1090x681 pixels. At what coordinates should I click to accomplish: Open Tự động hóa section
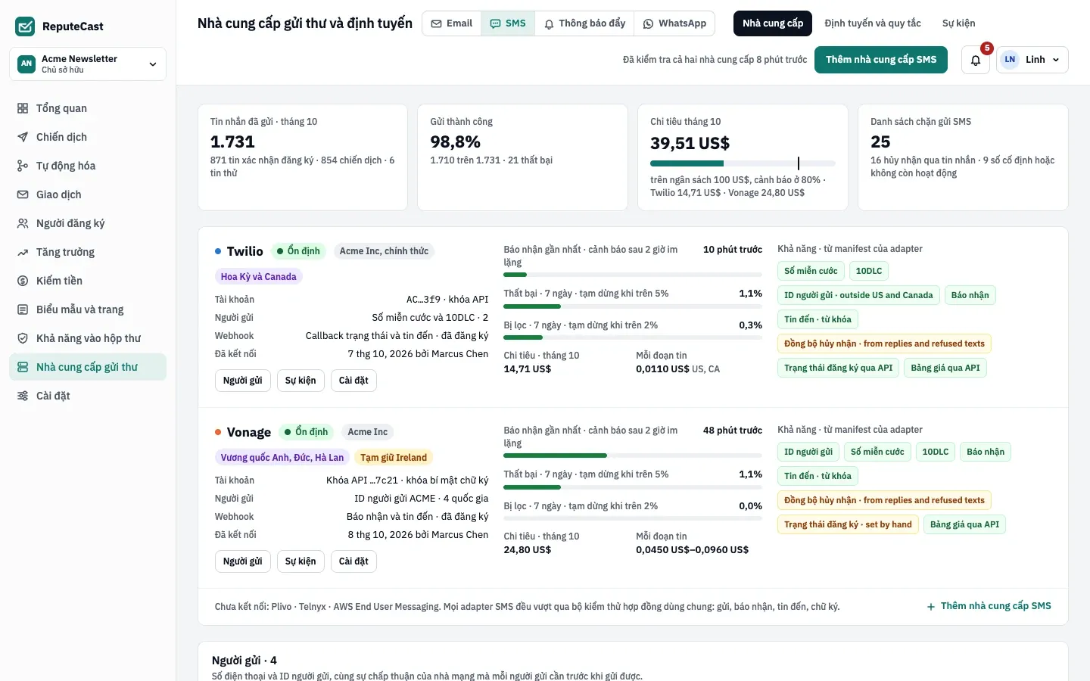point(88,166)
